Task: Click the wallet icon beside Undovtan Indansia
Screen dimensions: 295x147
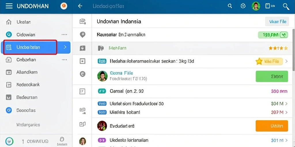Action: point(83,21)
